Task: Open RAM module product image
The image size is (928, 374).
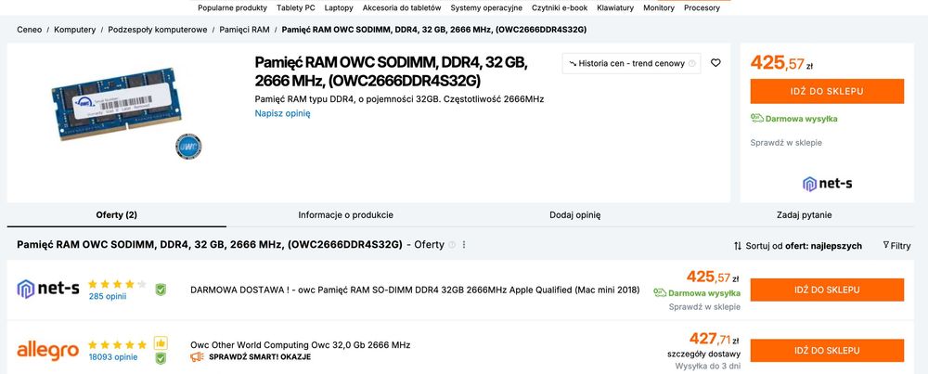Action: [x=116, y=105]
